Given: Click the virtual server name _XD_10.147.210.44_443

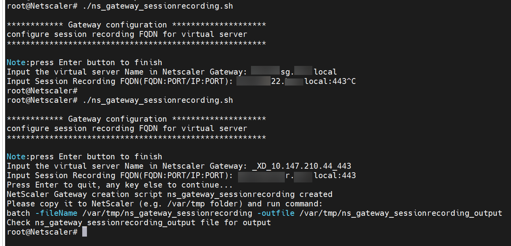Looking at the screenshot, I should pyautogui.click(x=302, y=166).
